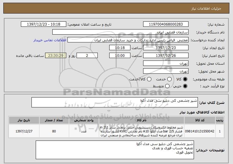Click the تعداد / مقدار column header
233x164 pixels.
[54, 120]
